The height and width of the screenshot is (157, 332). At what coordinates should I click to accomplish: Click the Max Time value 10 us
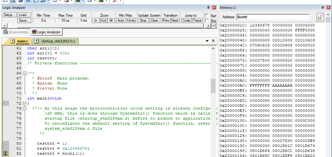tap(65, 21)
